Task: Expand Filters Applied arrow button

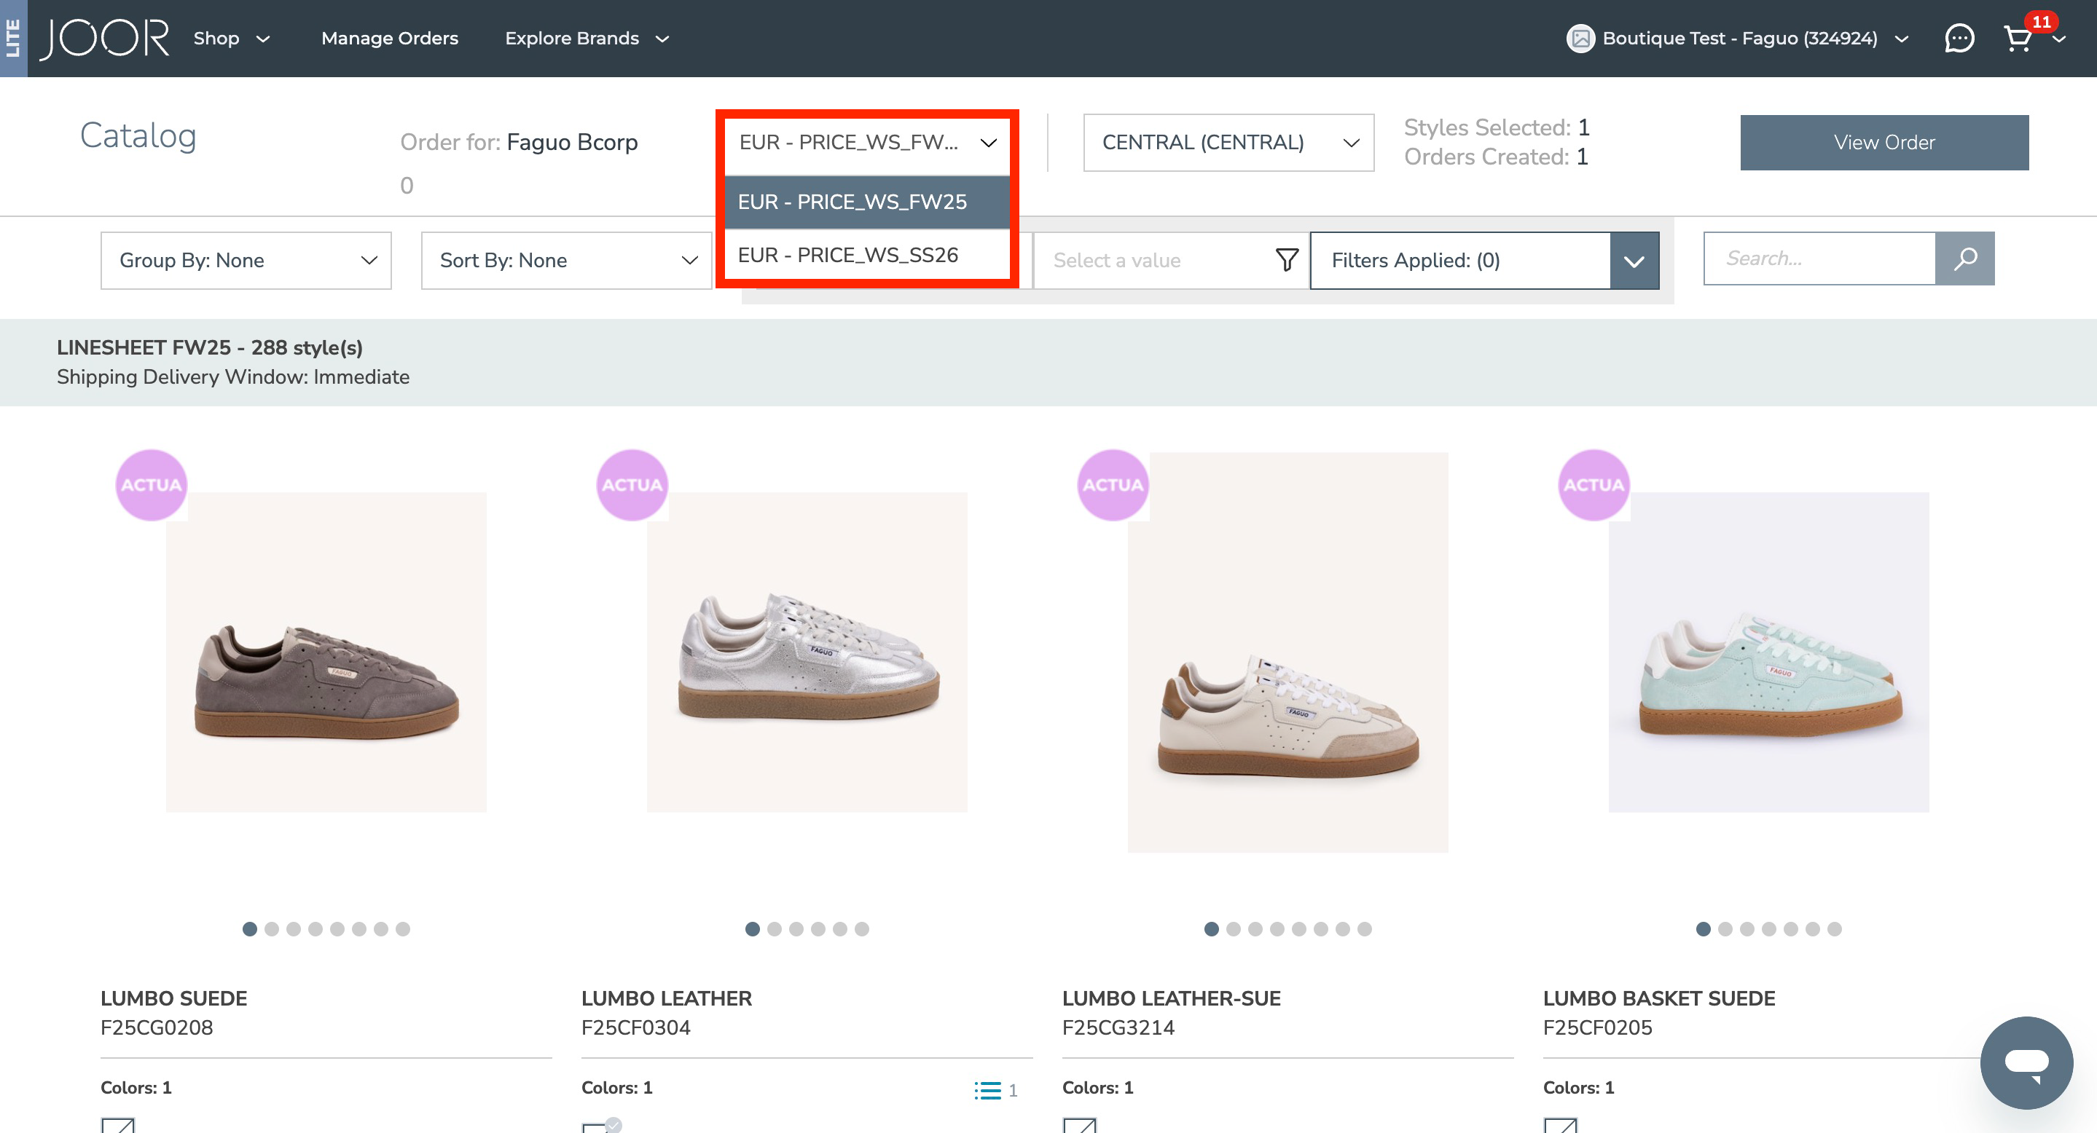Action: [x=1634, y=260]
